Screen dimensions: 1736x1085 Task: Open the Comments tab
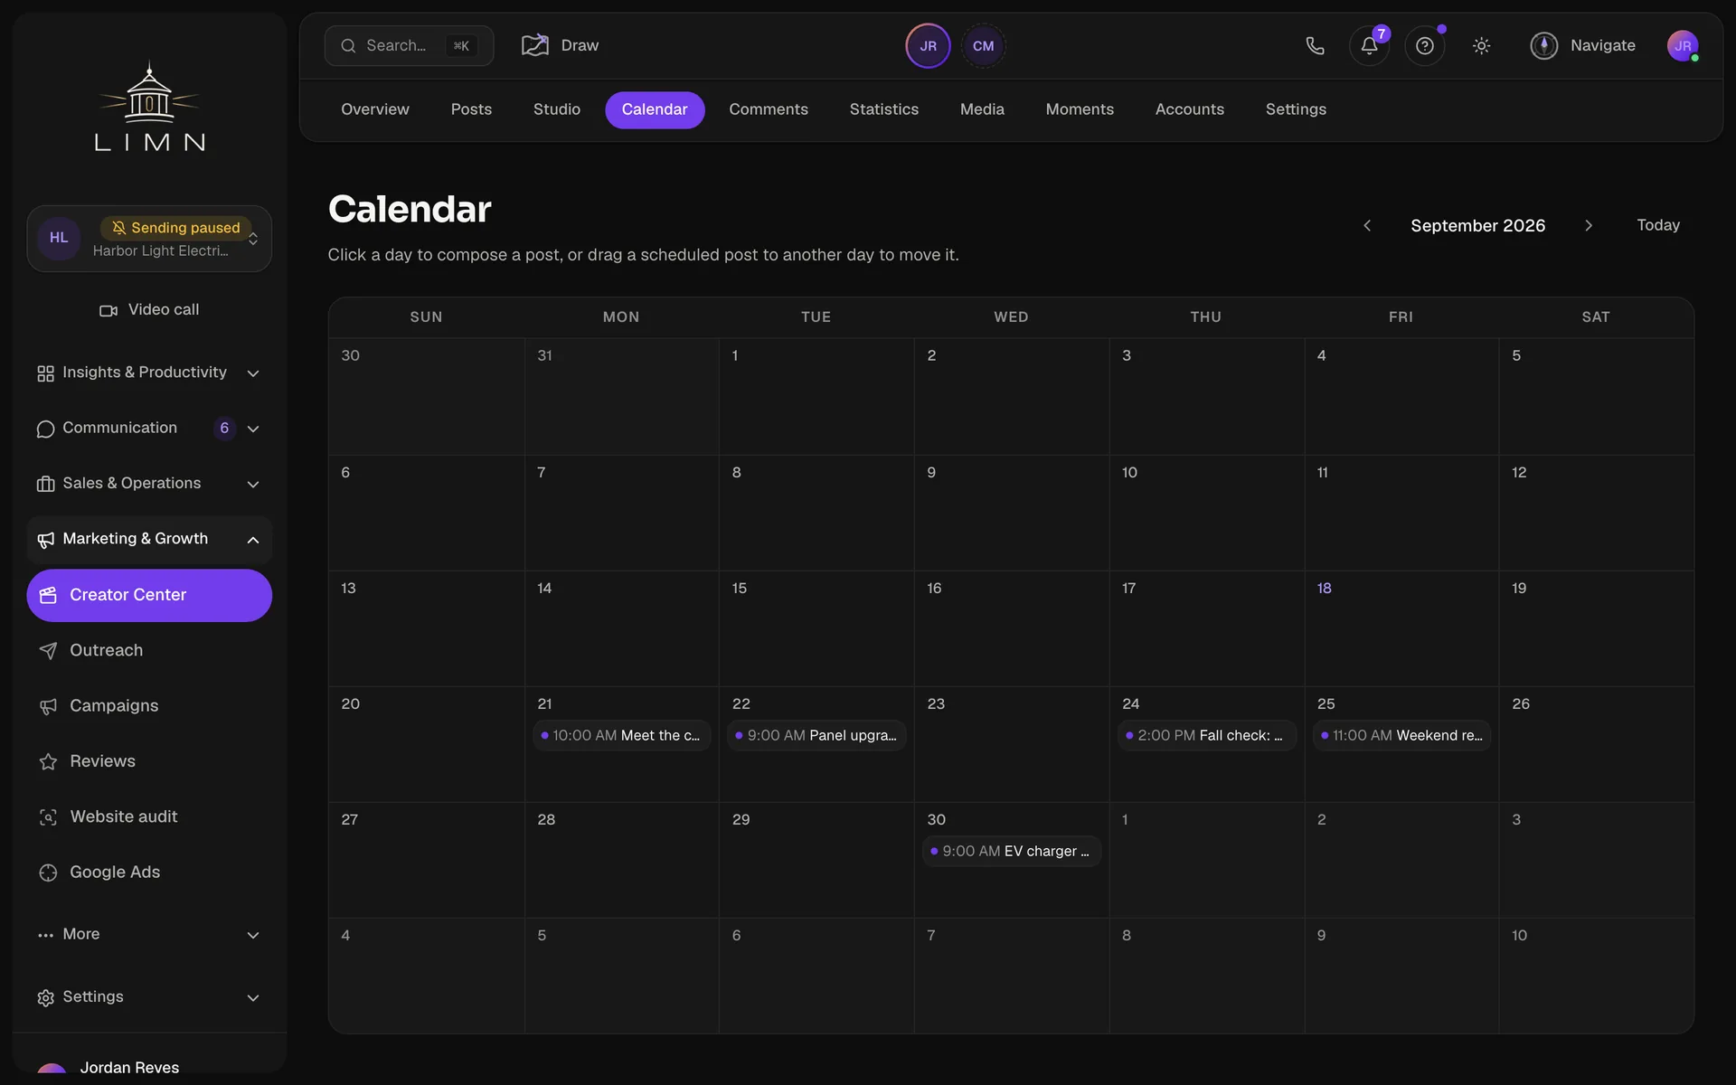(x=768, y=109)
